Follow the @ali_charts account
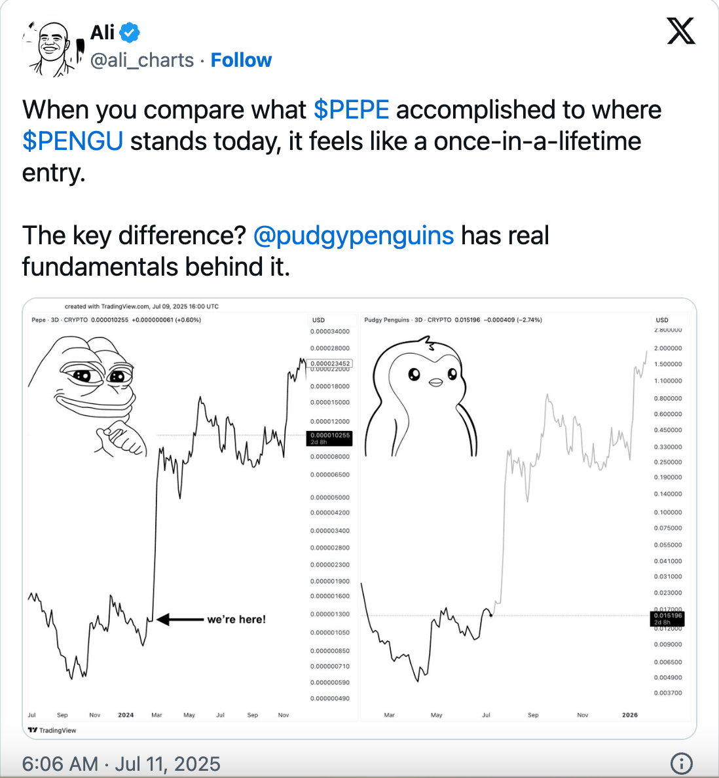 pos(241,60)
